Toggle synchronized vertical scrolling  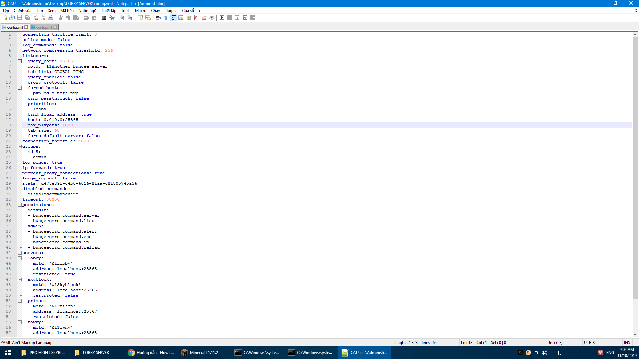(140, 18)
